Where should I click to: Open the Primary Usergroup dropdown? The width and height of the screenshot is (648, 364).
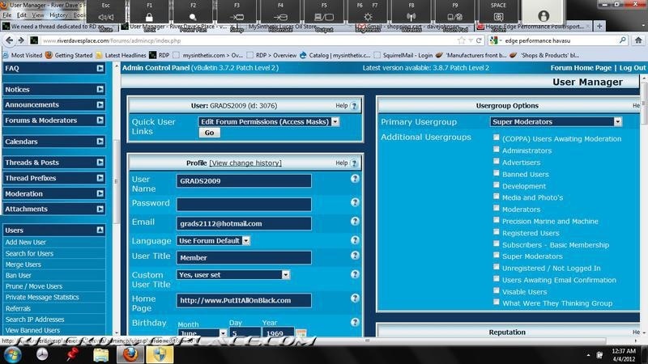617,121
